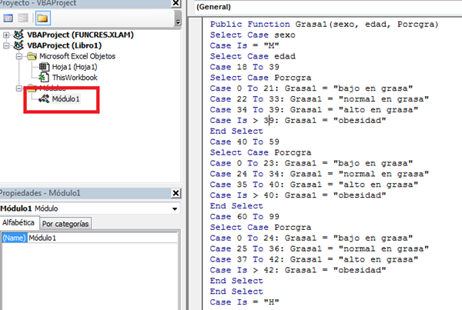Select VBAProject (FUNCRES.XLAM) project icon
Image resolution: width=462 pixels, height=310 pixels.
(x=18, y=35)
